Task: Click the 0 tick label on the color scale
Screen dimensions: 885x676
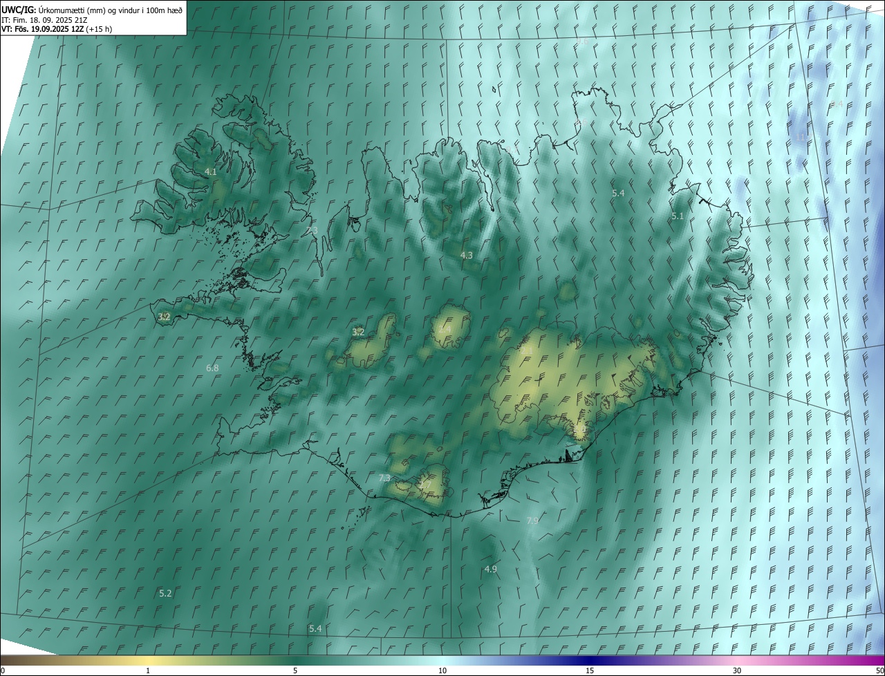Action: [3, 671]
